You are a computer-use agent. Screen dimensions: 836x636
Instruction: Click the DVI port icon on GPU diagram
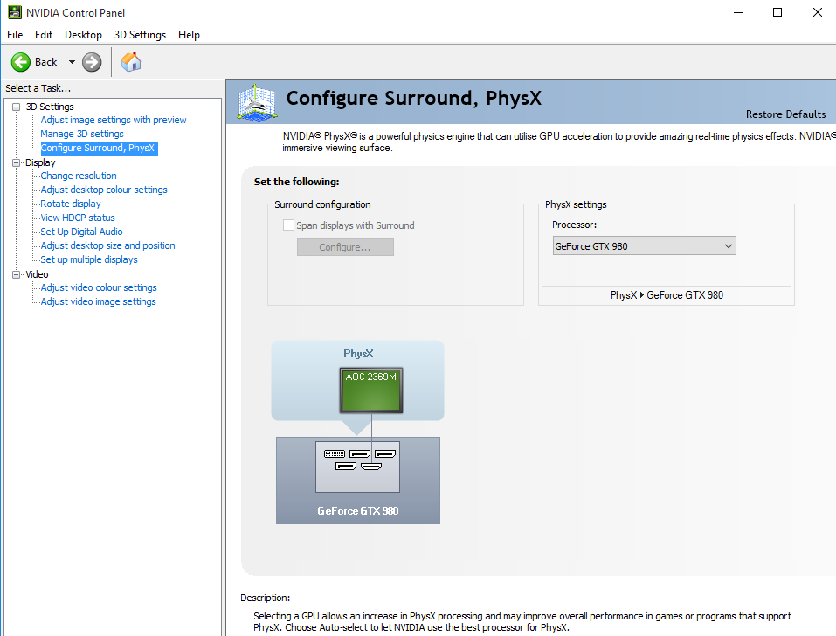[x=335, y=453]
